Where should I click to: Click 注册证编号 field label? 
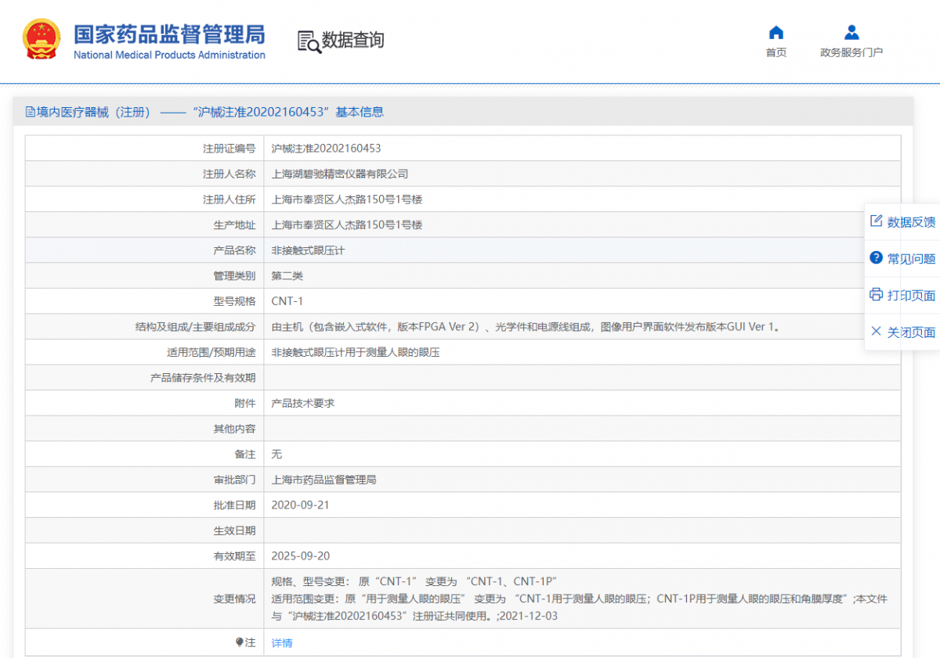[229, 148]
